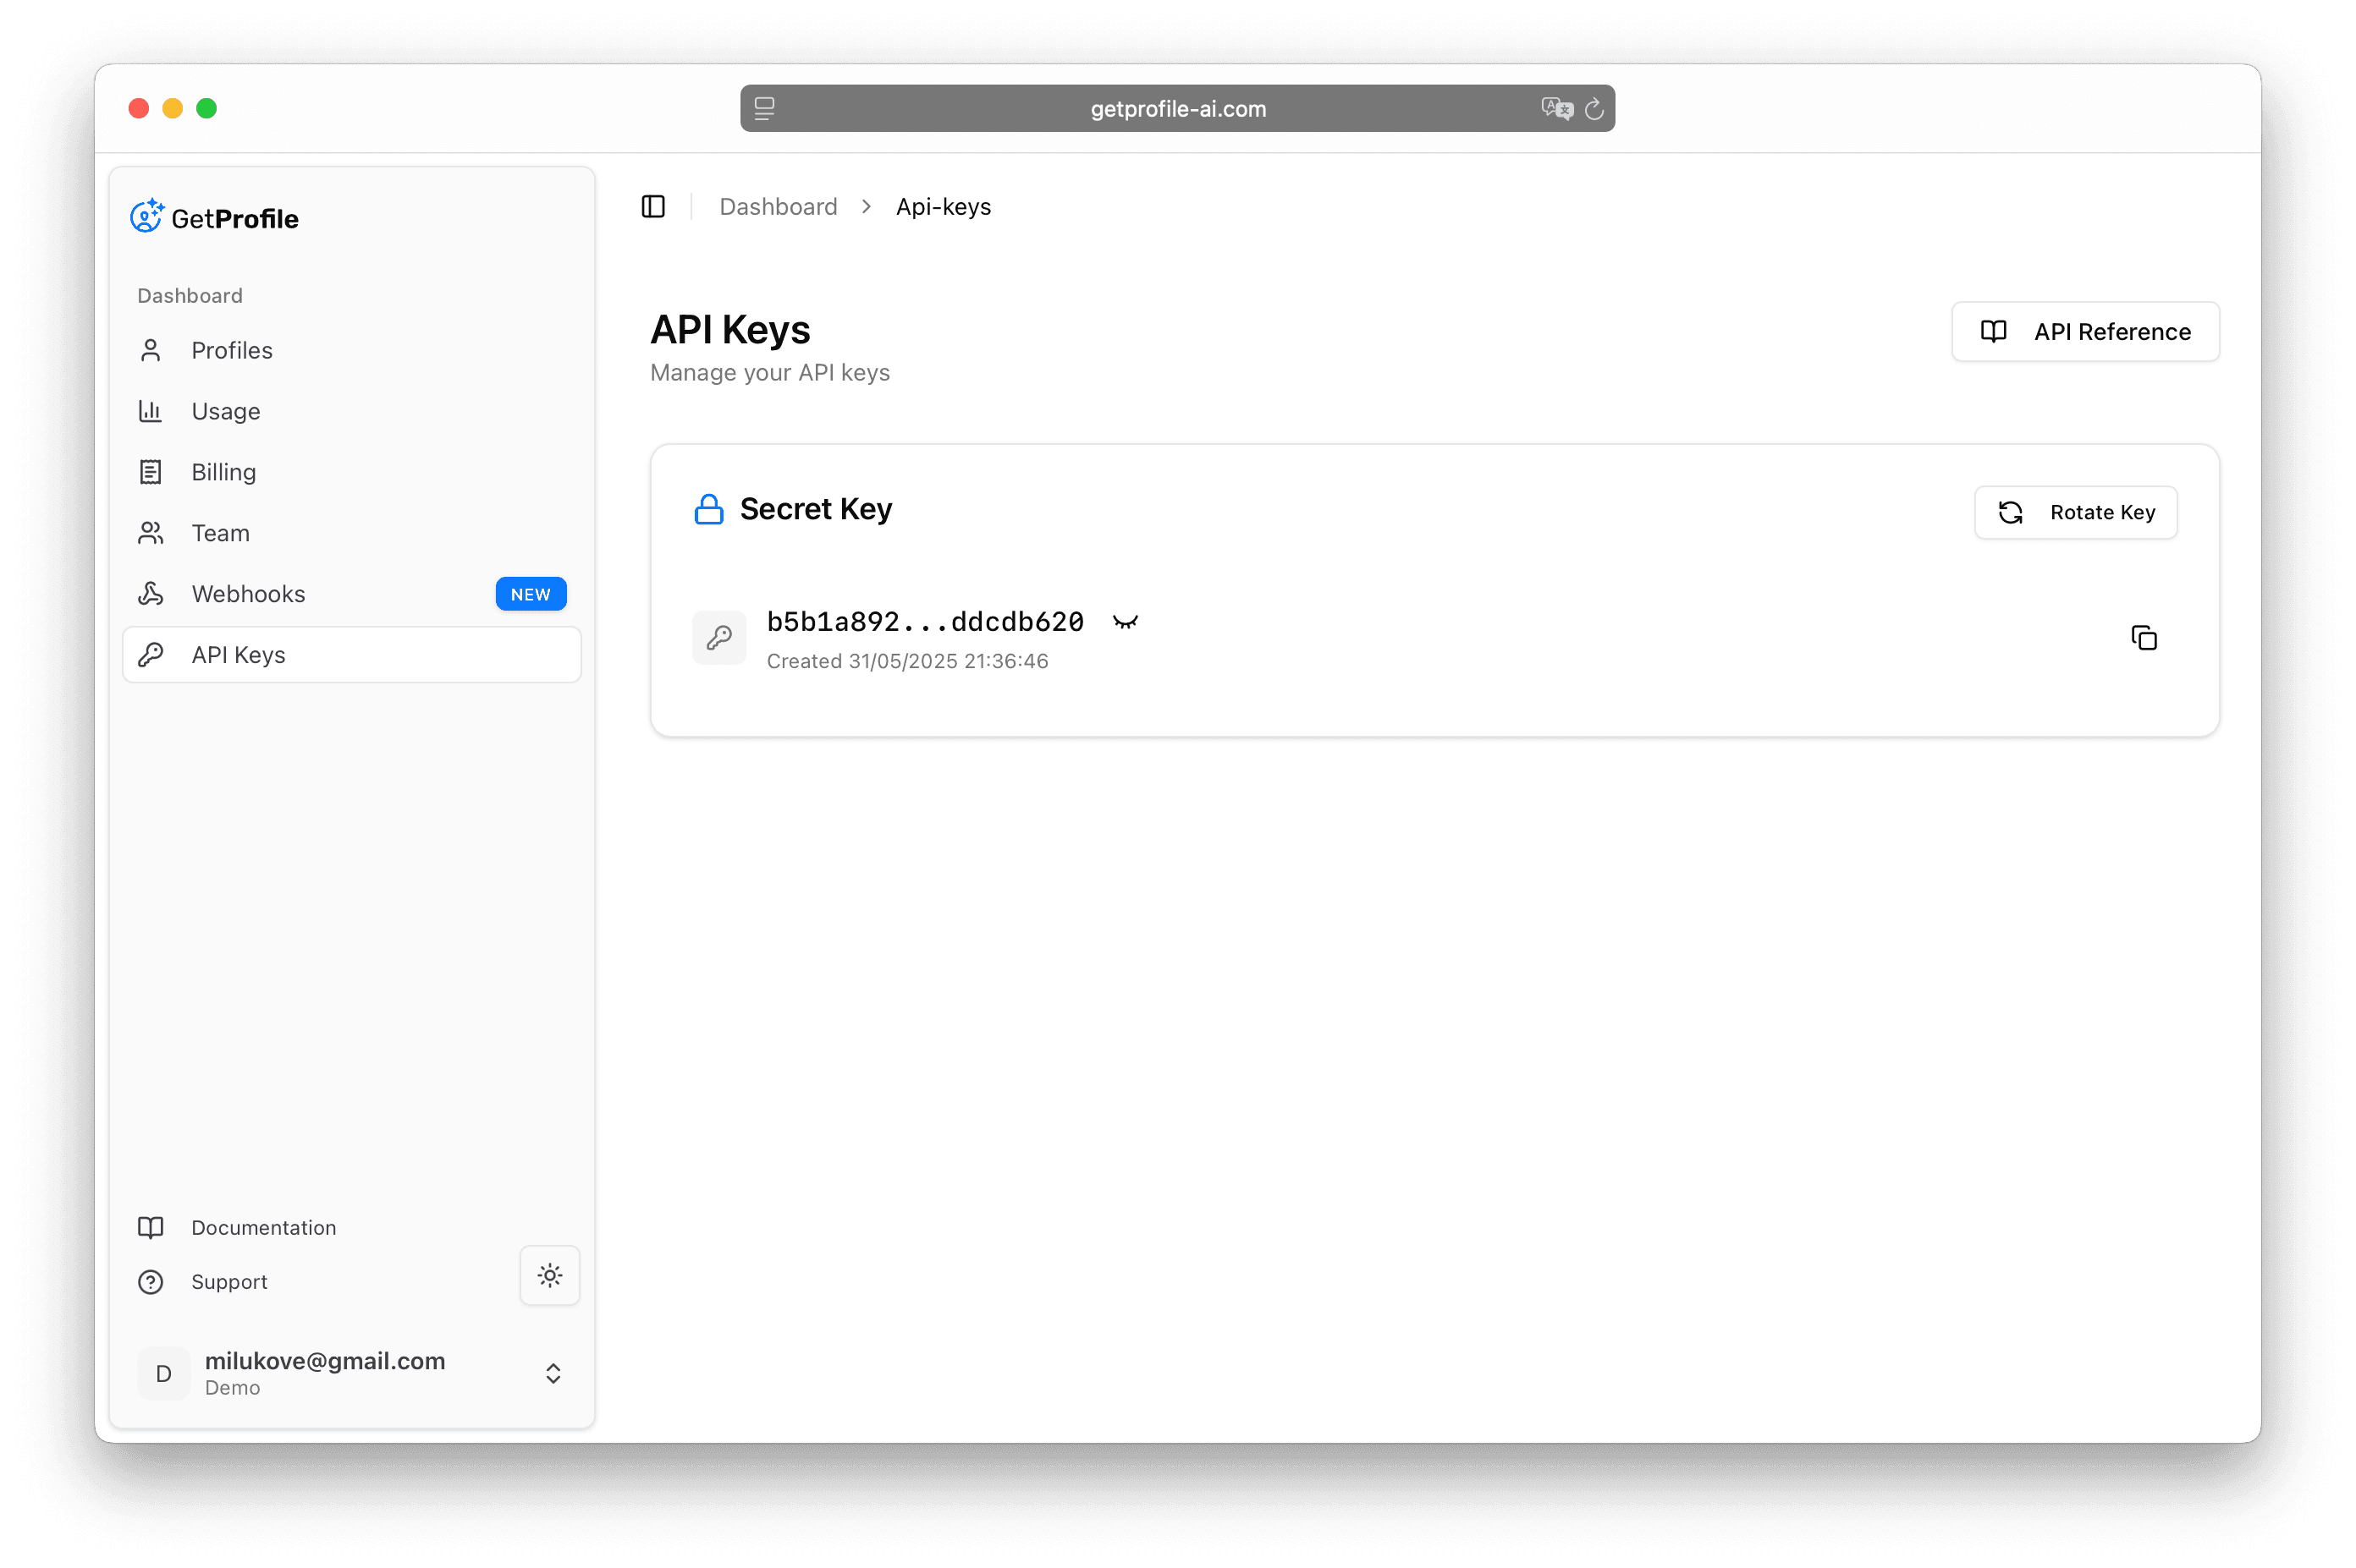2356x1568 pixels.
Task: Open the Webhooks section
Action: (248, 593)
